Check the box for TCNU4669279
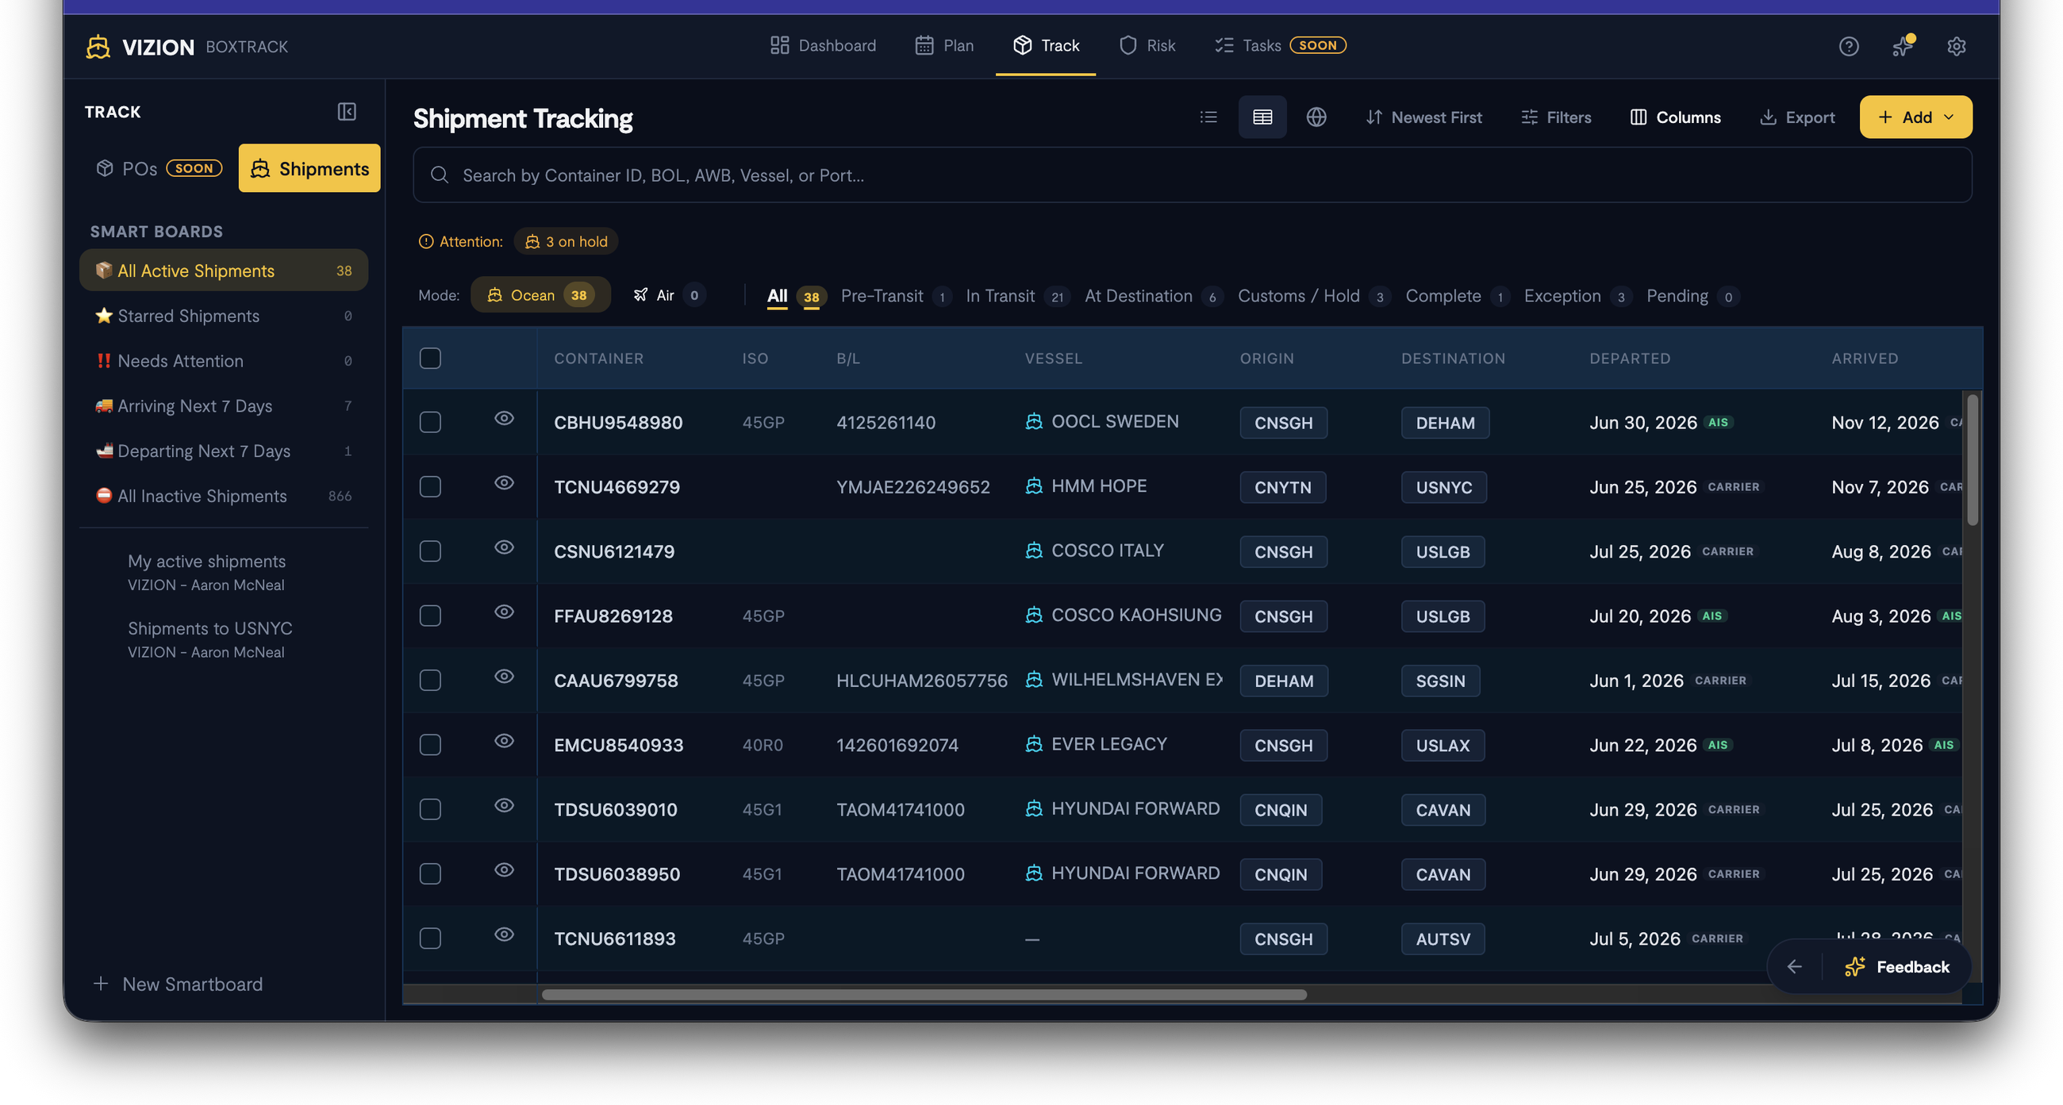This screenshot has width=2063, height=1105. tap(430, 487)
